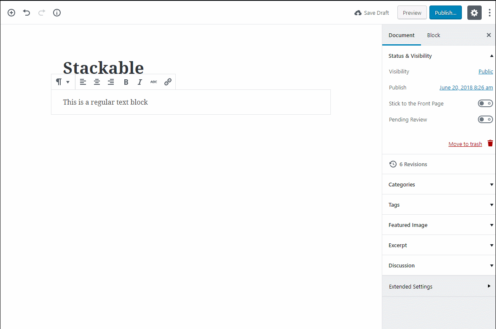Open Move to trash link

click(465, 143)
